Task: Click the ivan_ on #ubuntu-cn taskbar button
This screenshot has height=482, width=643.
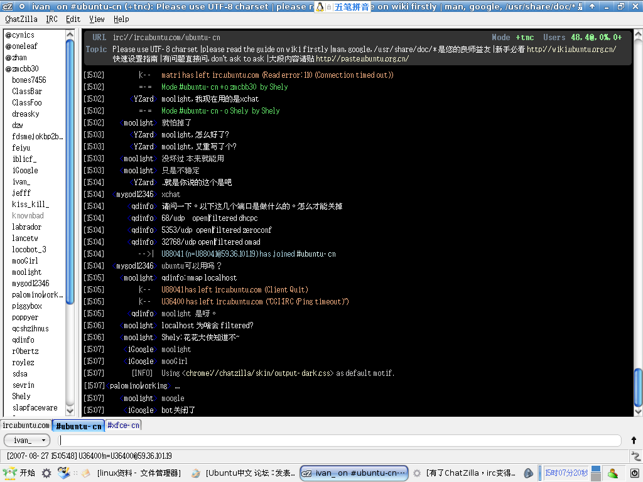Action: coord(354,473)
